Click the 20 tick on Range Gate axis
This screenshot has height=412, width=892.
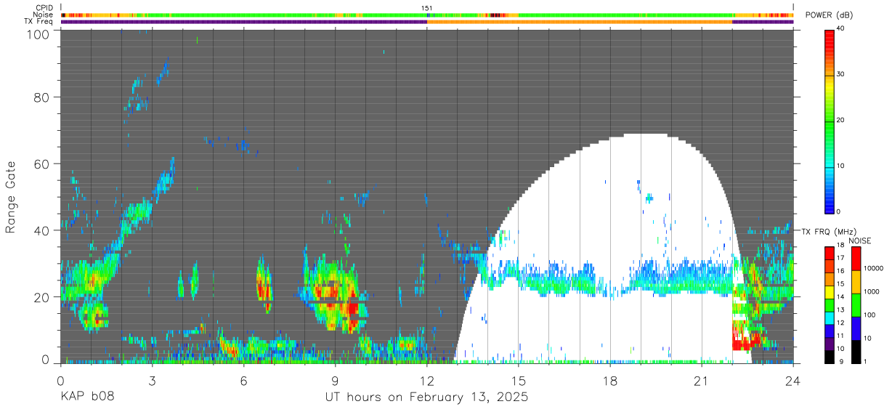[43, 296]
